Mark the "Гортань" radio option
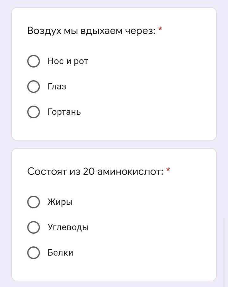228x287 pixels. [x=34, y=112]
